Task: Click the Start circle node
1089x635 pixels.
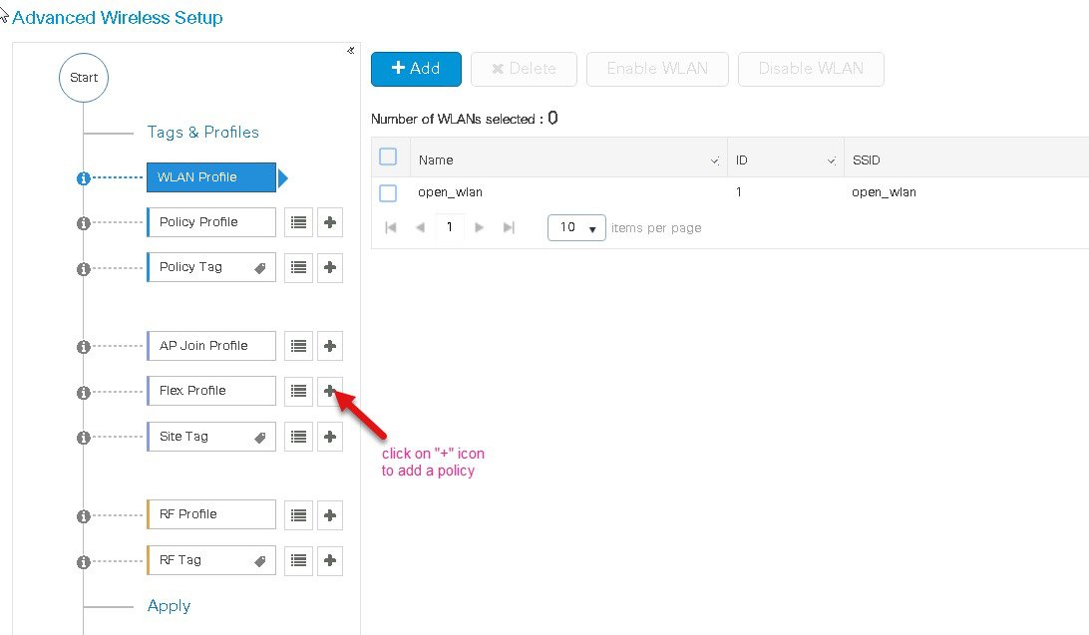Action: pyautogui.click(x=84, y=77)
